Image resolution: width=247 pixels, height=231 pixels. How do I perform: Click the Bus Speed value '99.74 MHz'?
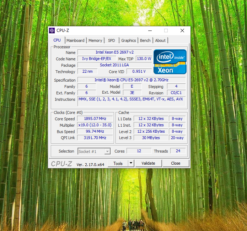tap(95, 131)
